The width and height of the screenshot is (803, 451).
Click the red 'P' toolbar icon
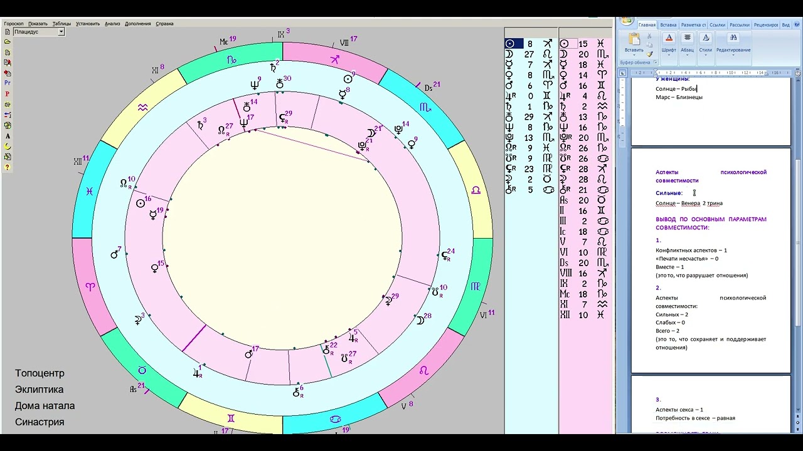pos(8,94)
